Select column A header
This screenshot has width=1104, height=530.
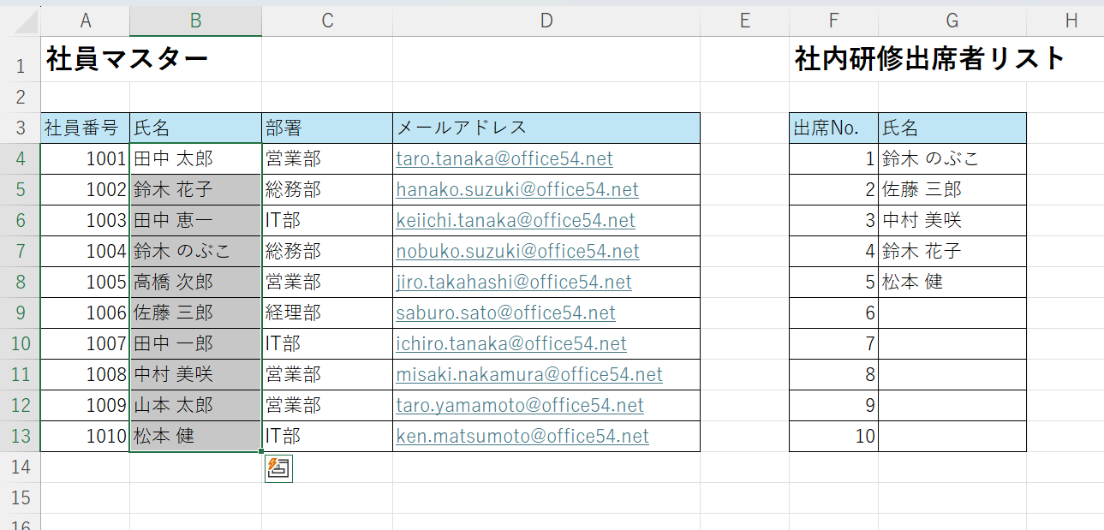tap(85, 21)
